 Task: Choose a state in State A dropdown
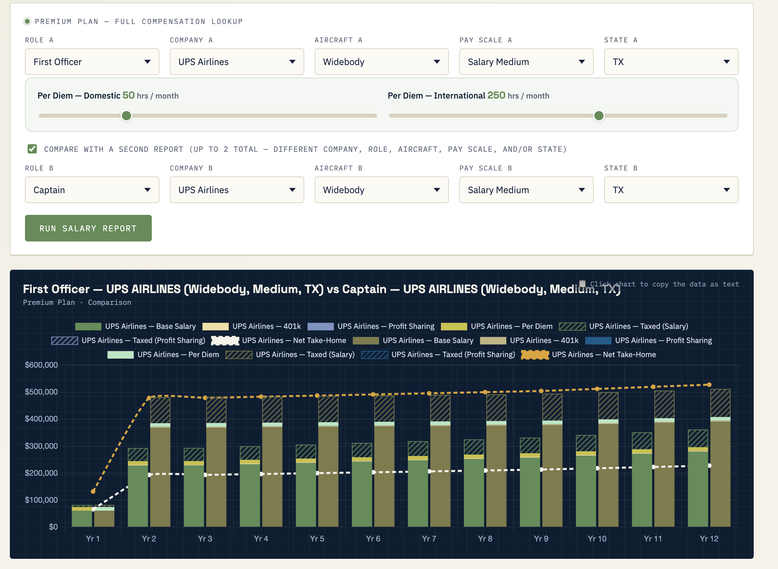[671, 62]
